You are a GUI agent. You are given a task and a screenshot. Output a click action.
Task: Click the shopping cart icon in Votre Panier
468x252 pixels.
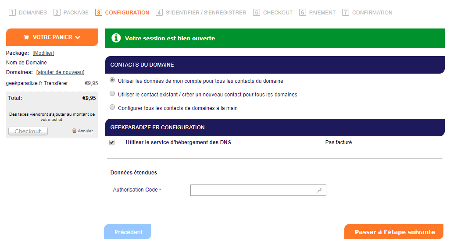coord(26,37)
